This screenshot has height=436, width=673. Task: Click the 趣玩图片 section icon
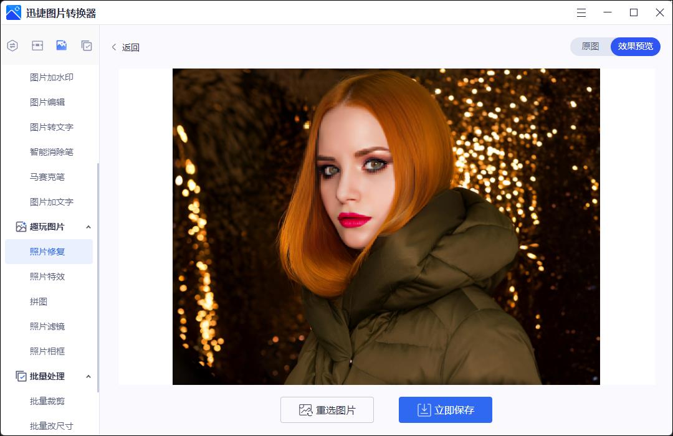click(x=21, y=227)
